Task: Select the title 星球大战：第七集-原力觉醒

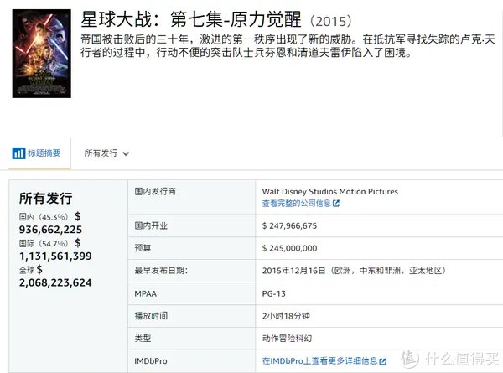Action: point(191,19)
